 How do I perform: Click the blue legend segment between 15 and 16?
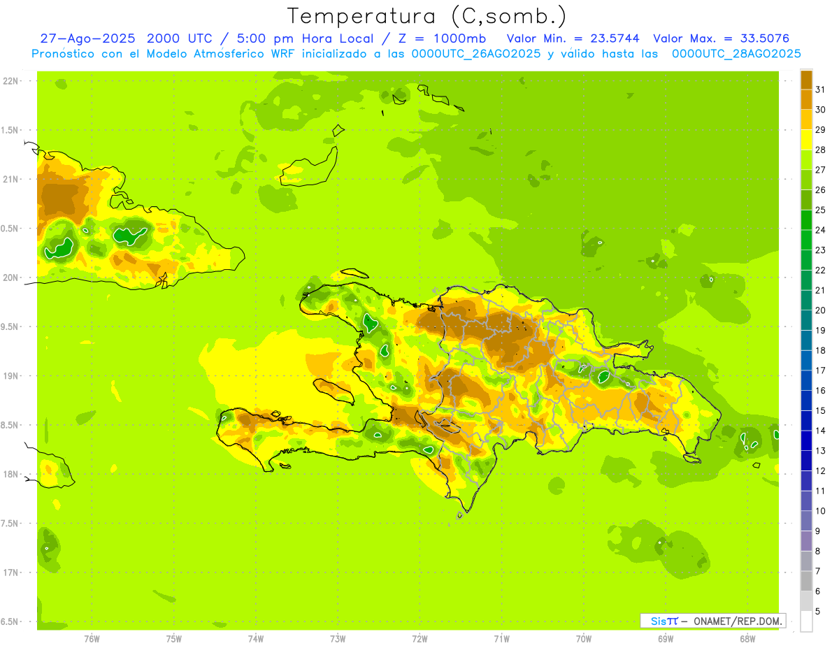(806, 401)
